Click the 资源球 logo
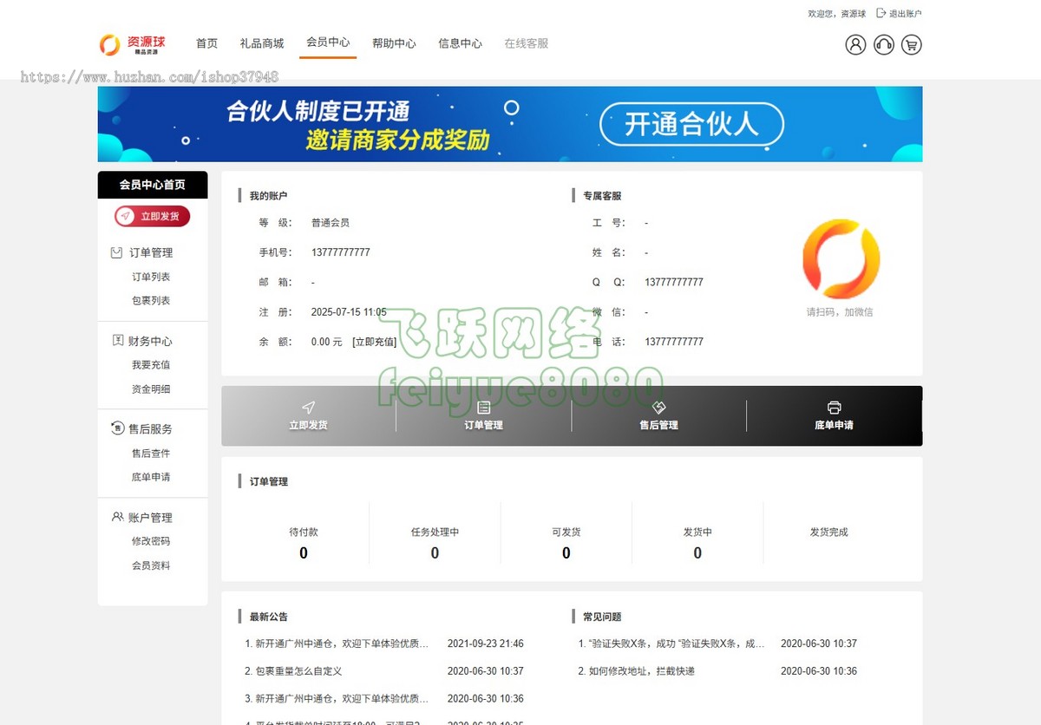The height and width of the screenshot is (725, 1041). [x=132, y=44]
